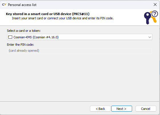Click the orange key behind the blue key
The image size is (160, 115).
tap(154, 19)
